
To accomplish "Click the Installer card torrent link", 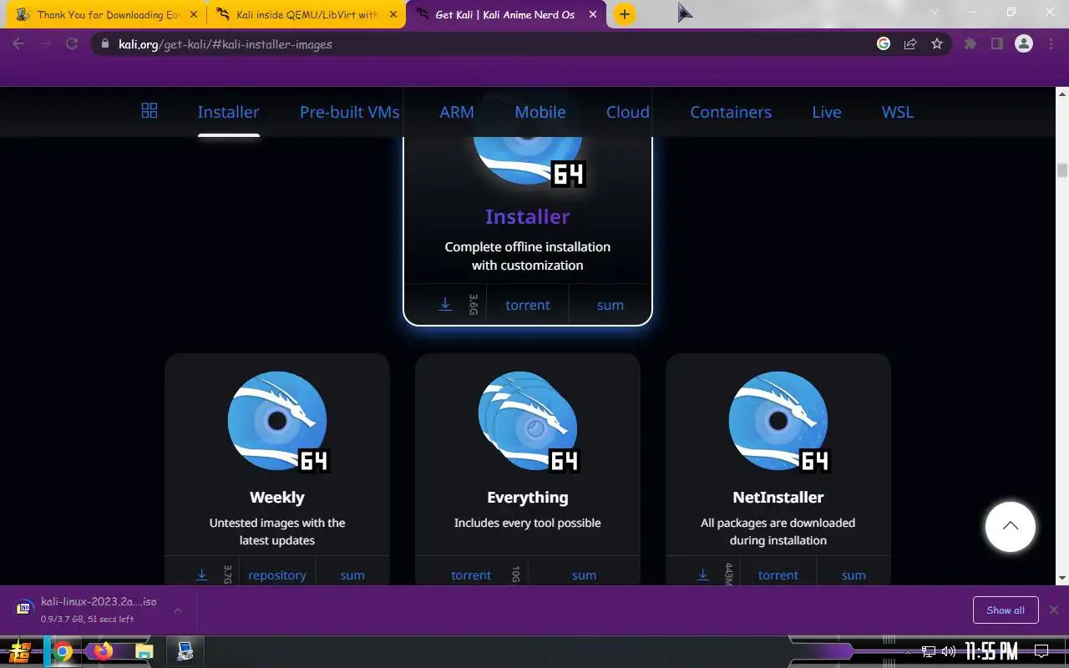I will point(528,305).
